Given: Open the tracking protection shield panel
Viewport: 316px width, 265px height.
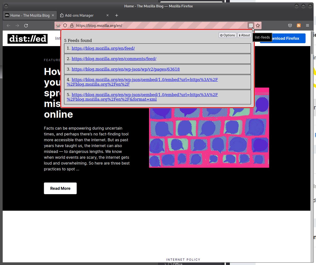Looking at the screenshot, I should (65, 25).
